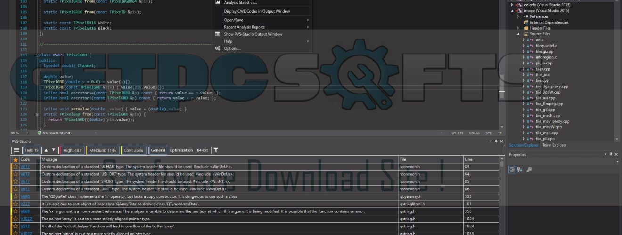Open the 98 % zoom dropdown
This screenshot has height=235, width=622.
27,133
